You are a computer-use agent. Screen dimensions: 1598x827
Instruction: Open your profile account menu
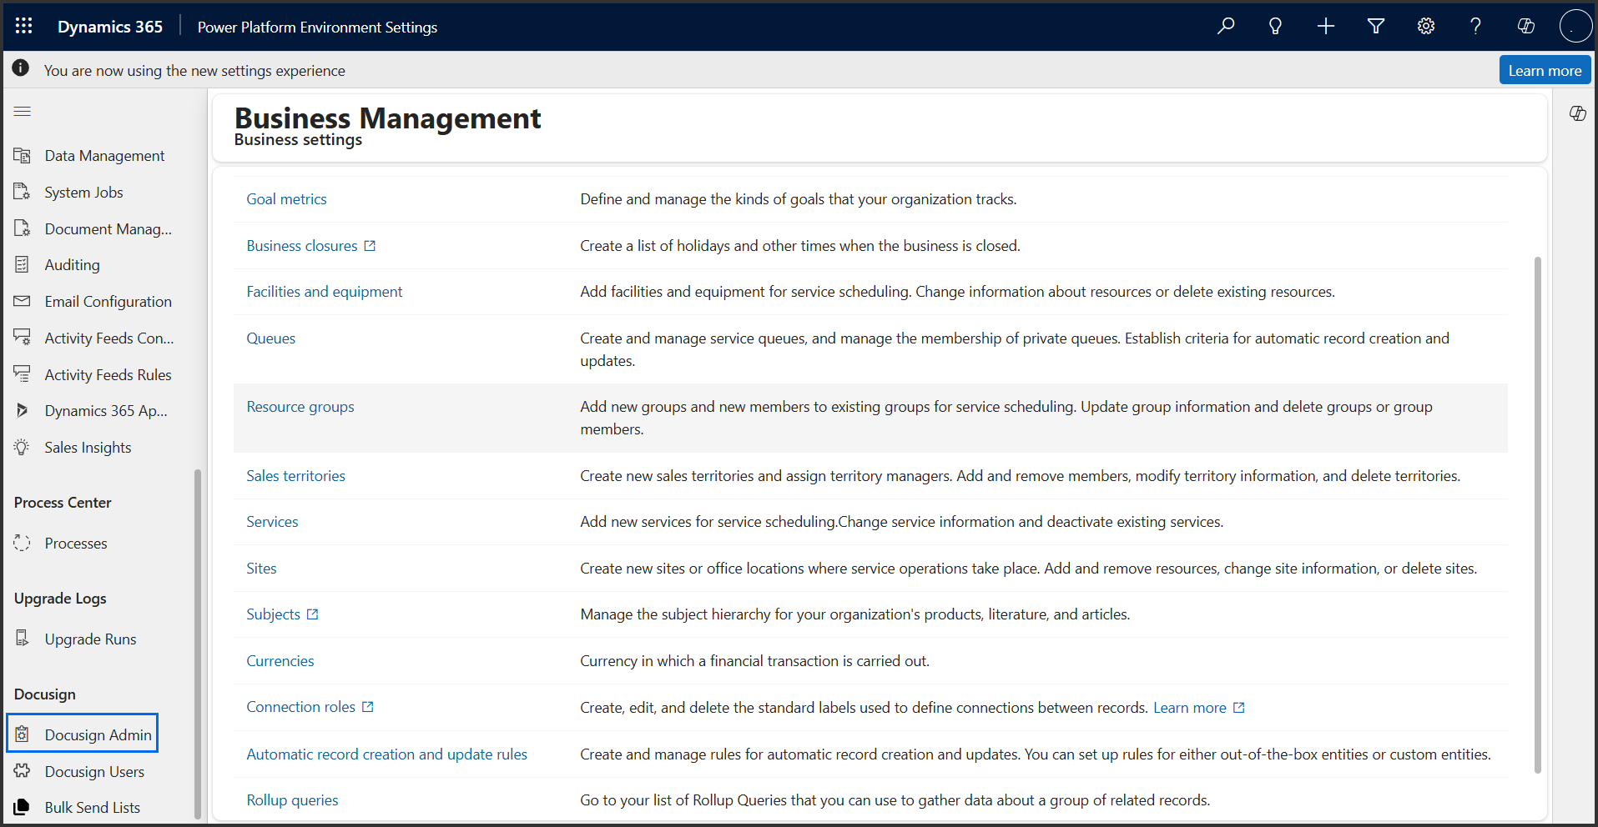(1575, 26)
